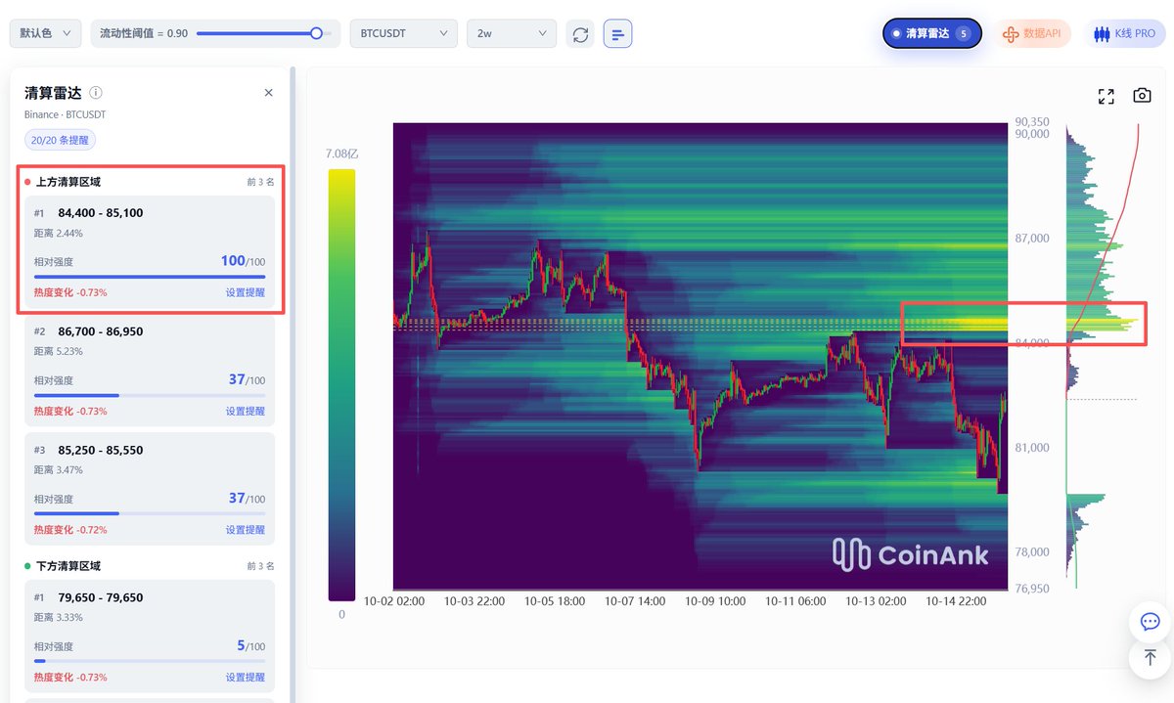Toggle the 清算雷达 radar button
This screenshot has height=703, width=1174.
(x=932, y=33)
